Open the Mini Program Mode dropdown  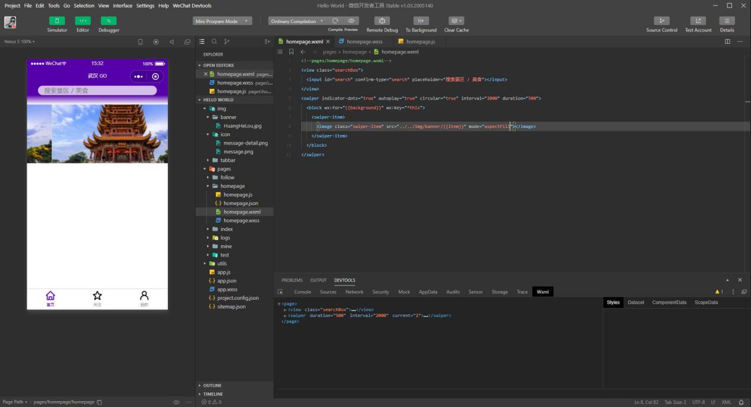(222, 21)
